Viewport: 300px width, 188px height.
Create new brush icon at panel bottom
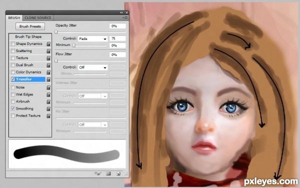tap(118, 173)
